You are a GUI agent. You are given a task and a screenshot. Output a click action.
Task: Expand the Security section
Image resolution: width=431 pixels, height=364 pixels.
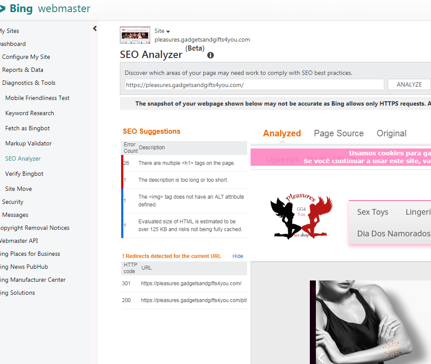[x=13, y=202]
